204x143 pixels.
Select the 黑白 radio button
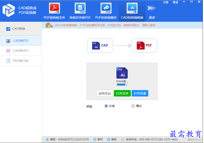point(133,106)
